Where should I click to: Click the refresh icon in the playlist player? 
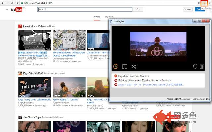(195, 66)
